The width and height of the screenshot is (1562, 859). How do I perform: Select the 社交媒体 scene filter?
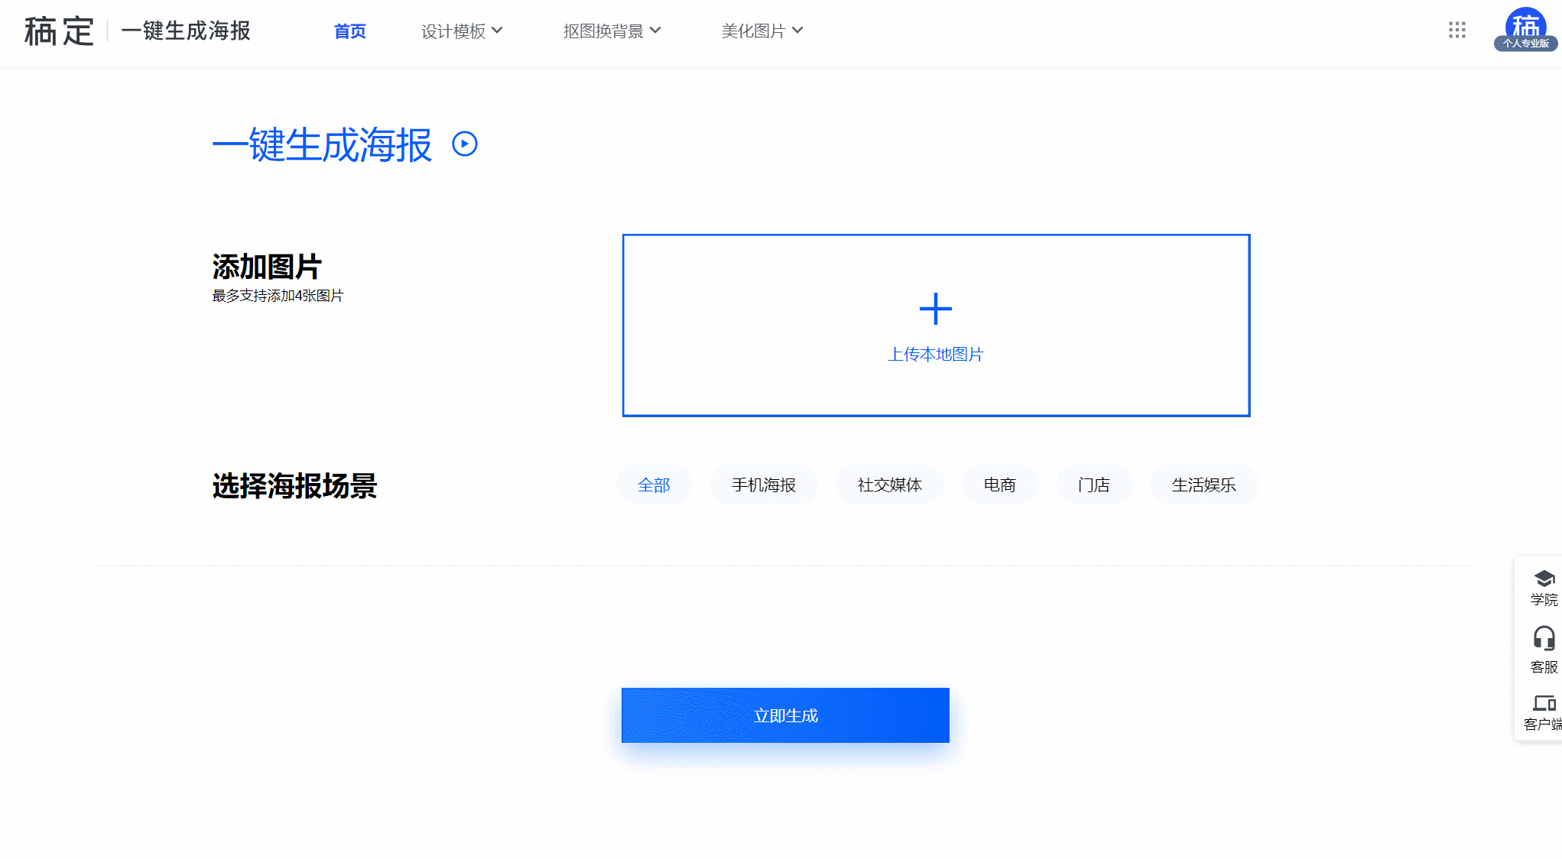coord(889,485)
